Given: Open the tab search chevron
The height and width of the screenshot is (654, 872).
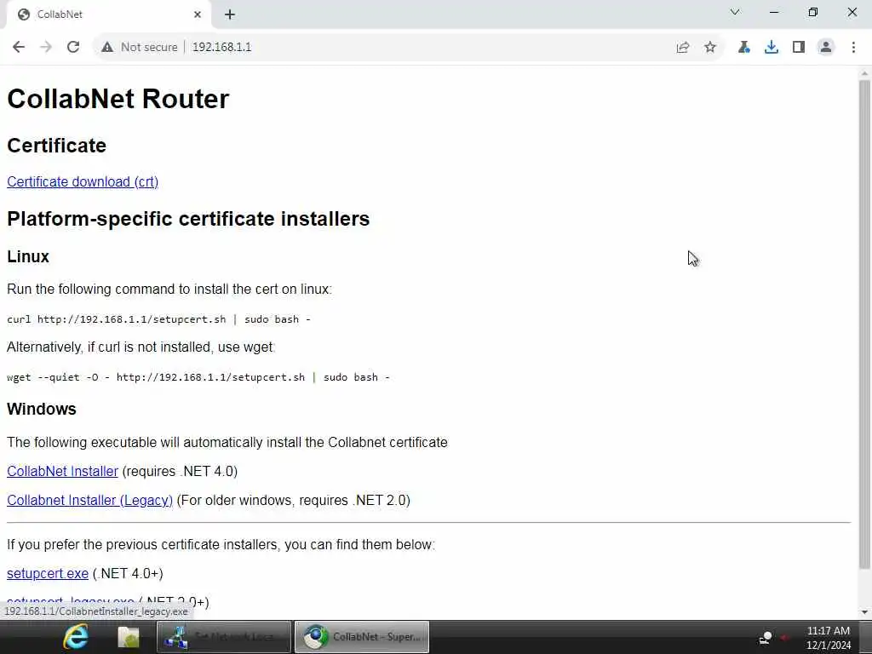Looking at the screenshot, I should [735, 12].
